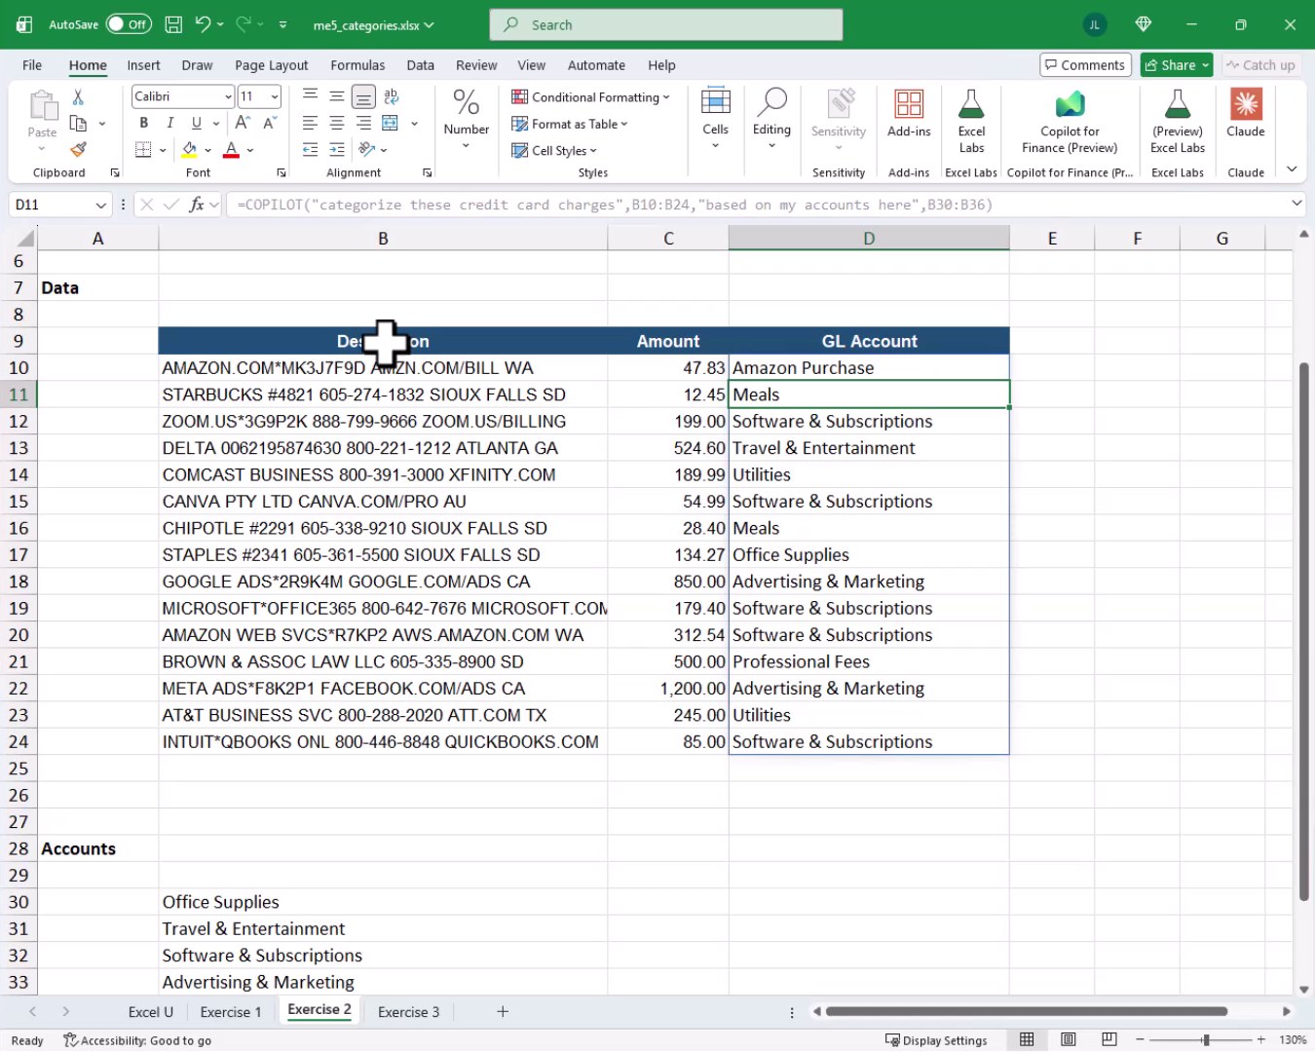Viewport: 1315px width, 1052px height.
Task: Toggle Bold formatting
Action: (143, 123)
